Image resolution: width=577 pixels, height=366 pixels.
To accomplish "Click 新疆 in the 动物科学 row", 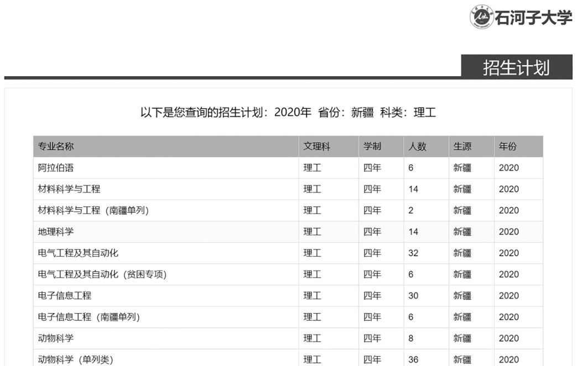I will [462, 338].
